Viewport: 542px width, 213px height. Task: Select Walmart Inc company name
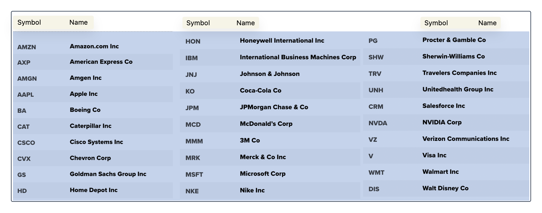(441, 172)
